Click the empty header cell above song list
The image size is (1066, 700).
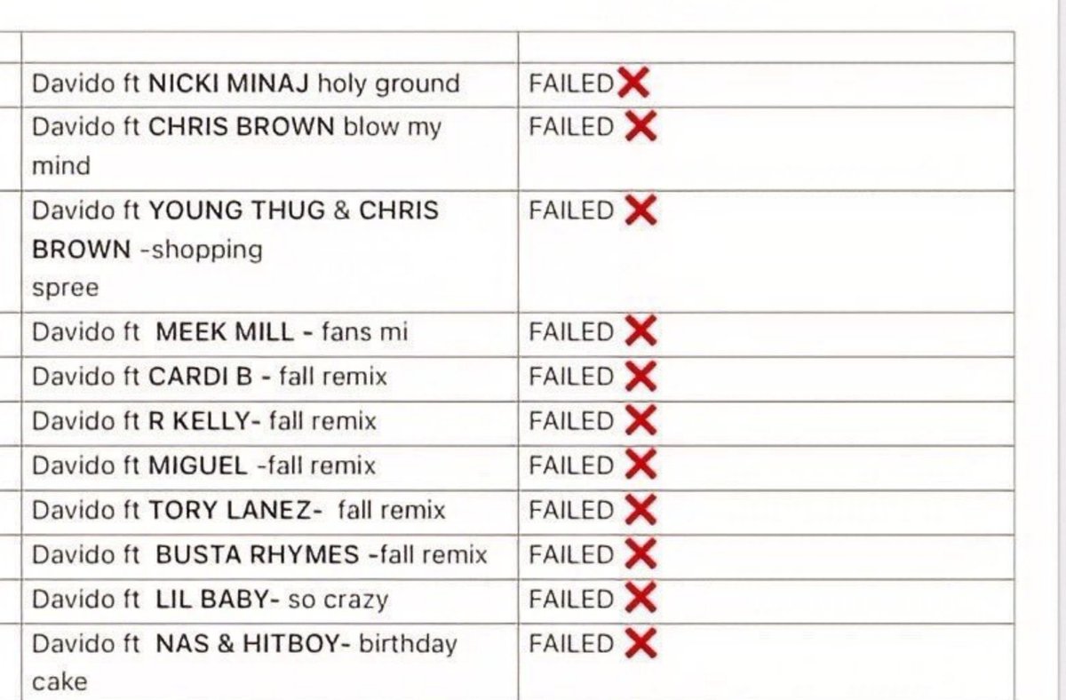pyautogui.click(x=270, y=48)
